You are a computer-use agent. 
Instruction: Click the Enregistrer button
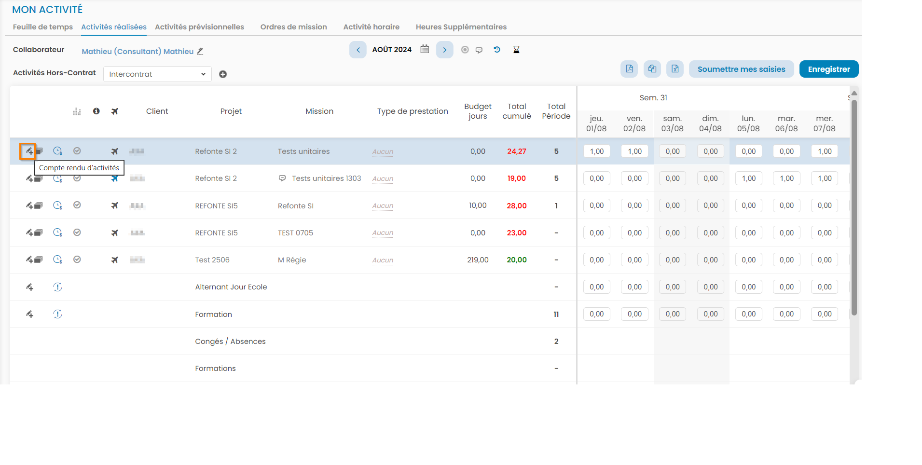pyautogui.click(x=828, y=69)
